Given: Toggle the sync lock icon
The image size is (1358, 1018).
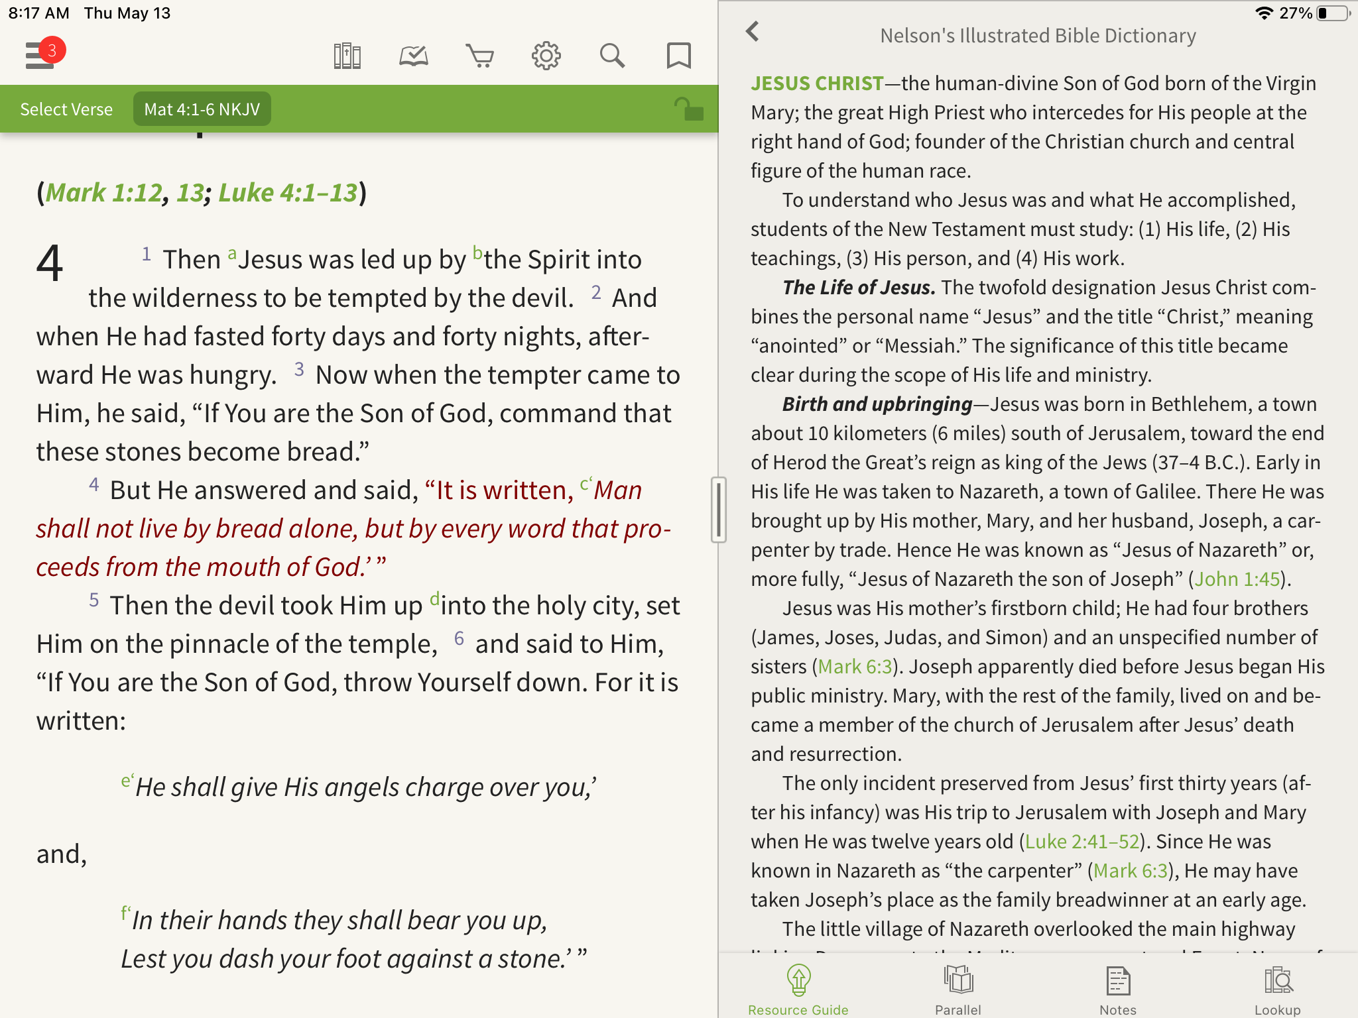Looking at the screenshot, I should point(689,109).
